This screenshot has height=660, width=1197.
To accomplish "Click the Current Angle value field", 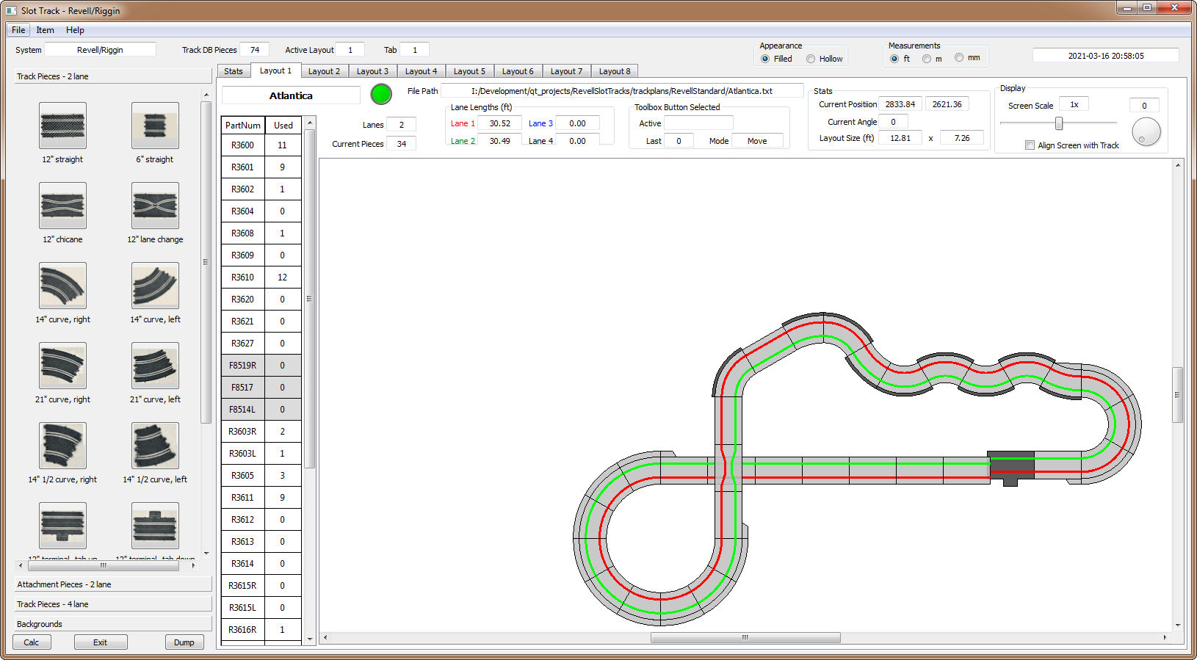I will click(x=894, y=122).
